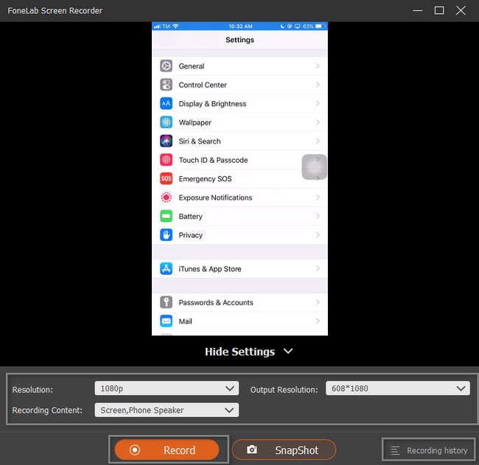This screenshot has height=465, width=479.
Task: Open the Resolution dropdown showing 1080p
Action: [x=167, y=388]
